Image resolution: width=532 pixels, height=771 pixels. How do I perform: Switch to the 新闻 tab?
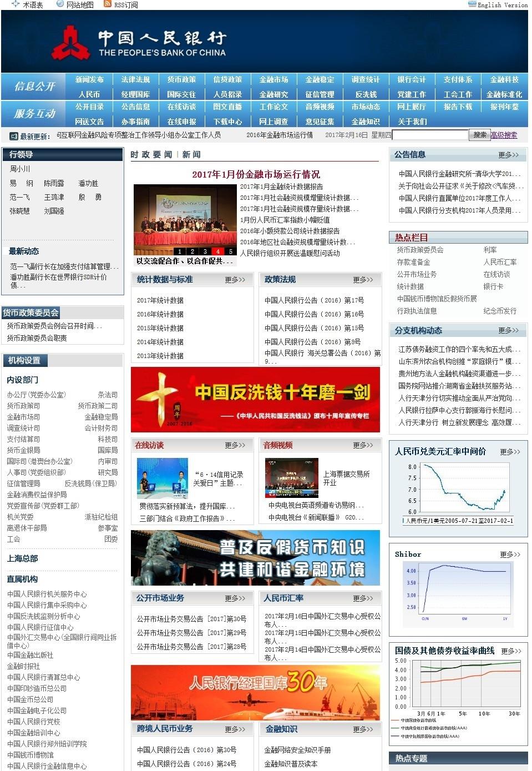191,154
